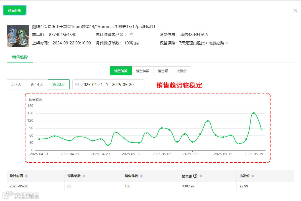This screenshot has width=301, height=201.
Task: Click the product title 潮牌石头岛 text
Action: [x=94, y=27]
